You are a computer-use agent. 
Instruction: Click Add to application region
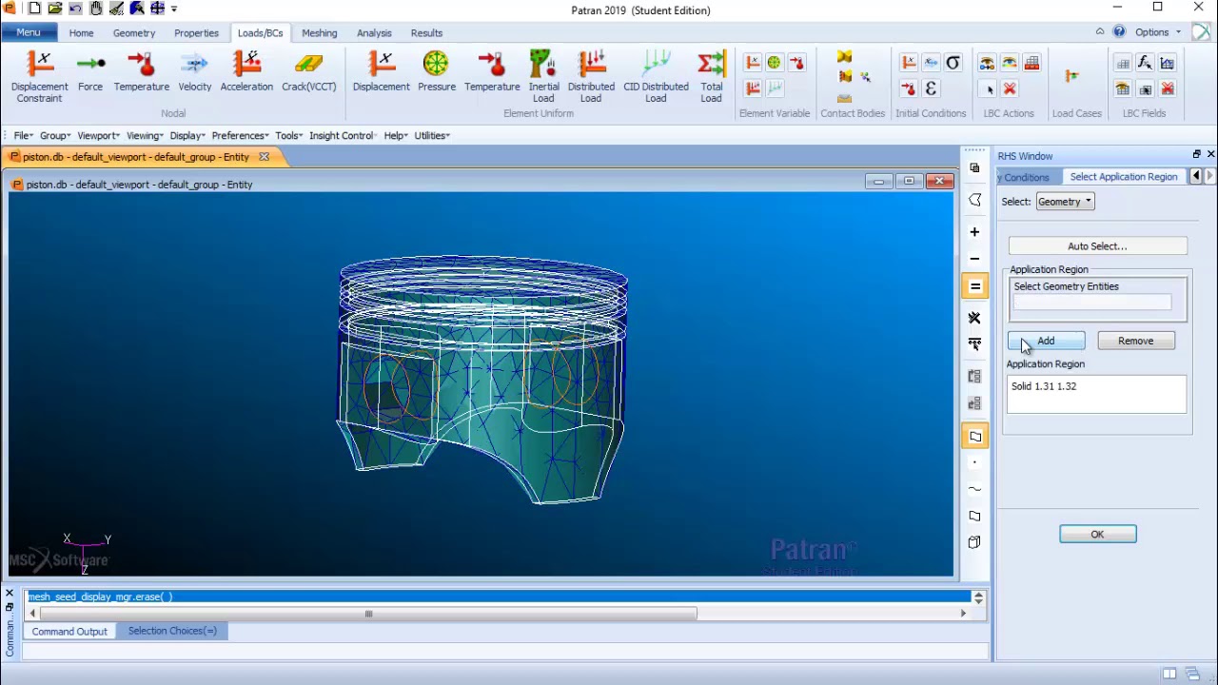(x=1046, y=341)
